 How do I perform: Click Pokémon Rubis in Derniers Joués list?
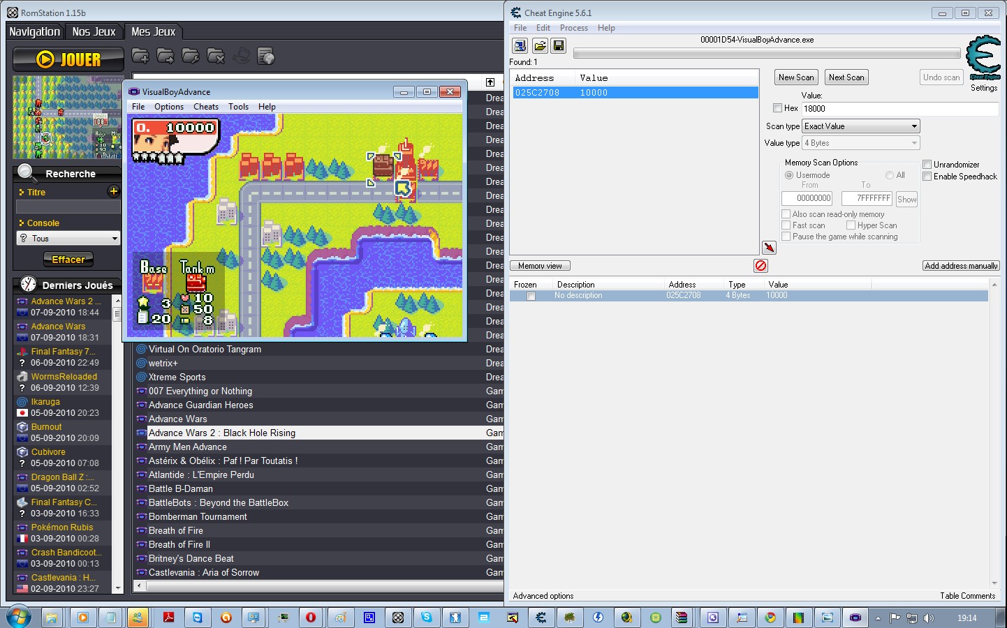[62, 528]
